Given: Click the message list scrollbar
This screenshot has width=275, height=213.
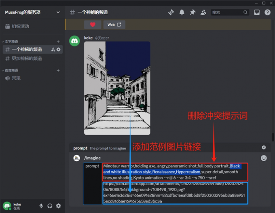Looking at the screenshot, I should [x=273, y=137].
